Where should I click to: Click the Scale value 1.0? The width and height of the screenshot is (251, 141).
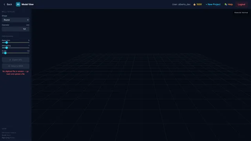[x=28, y=51]
